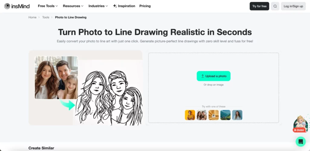Screen dimensions: 310x151
Task: Click the sparkle icon beside Inspiration
Action: coord(115,6)
